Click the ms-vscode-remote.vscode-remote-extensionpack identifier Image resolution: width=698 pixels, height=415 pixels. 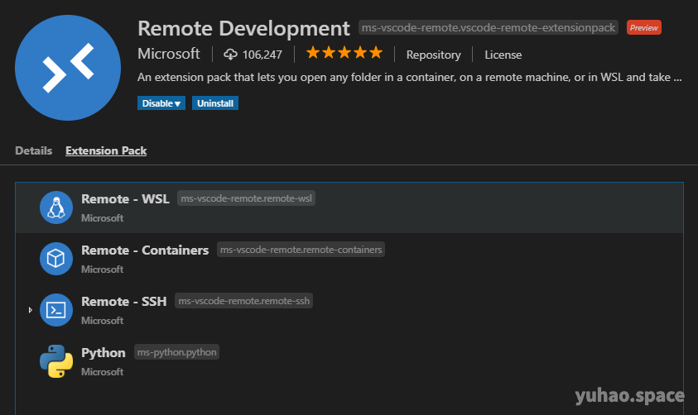point(489,27)
